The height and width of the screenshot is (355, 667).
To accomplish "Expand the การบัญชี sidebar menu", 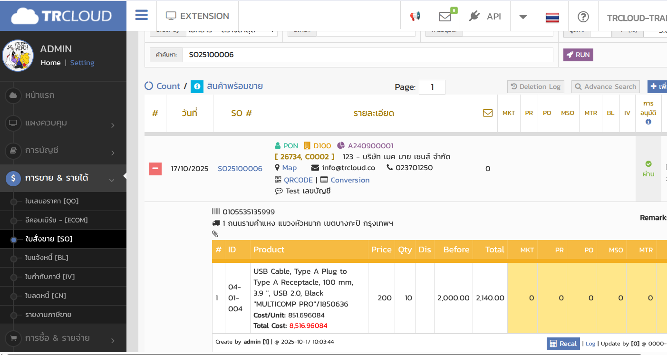I will pyautogui.click(x=63, y=151).
